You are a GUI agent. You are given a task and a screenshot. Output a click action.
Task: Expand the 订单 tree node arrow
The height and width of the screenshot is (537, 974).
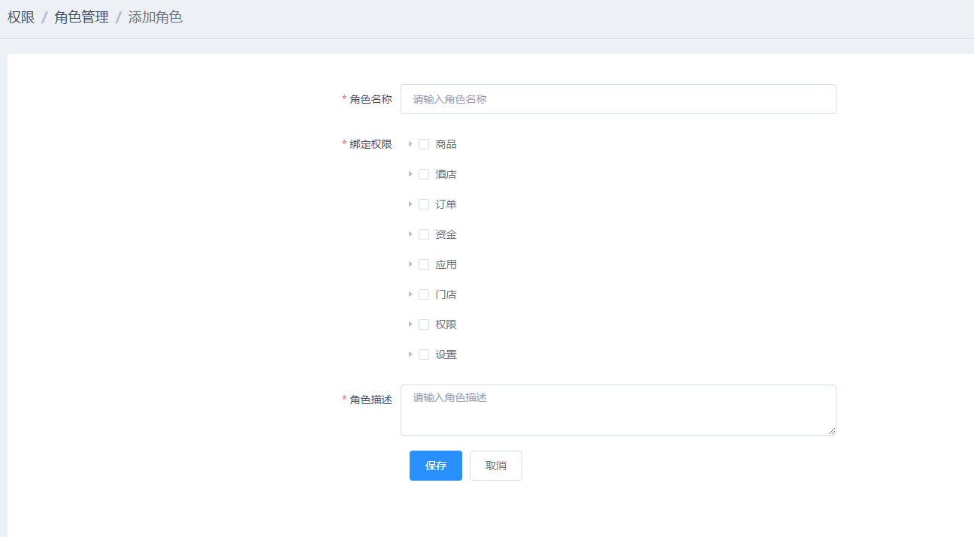coord(410,204)
